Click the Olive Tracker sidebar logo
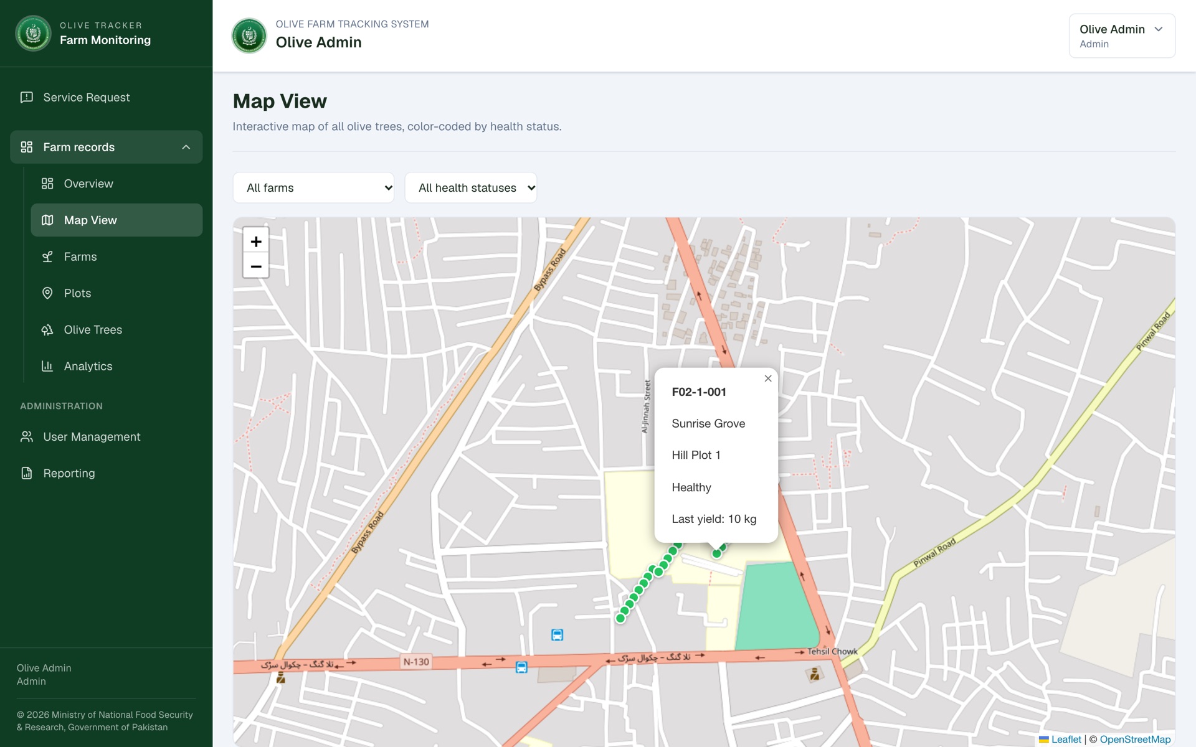This screenshot has height=747, width=1196. [x=33, y=33]
